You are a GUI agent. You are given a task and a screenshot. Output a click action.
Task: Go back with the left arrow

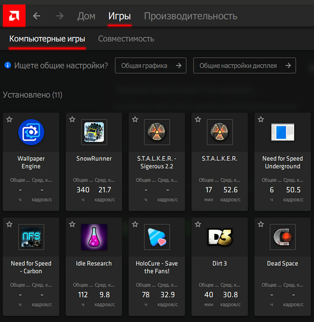(x=37, y=16)
